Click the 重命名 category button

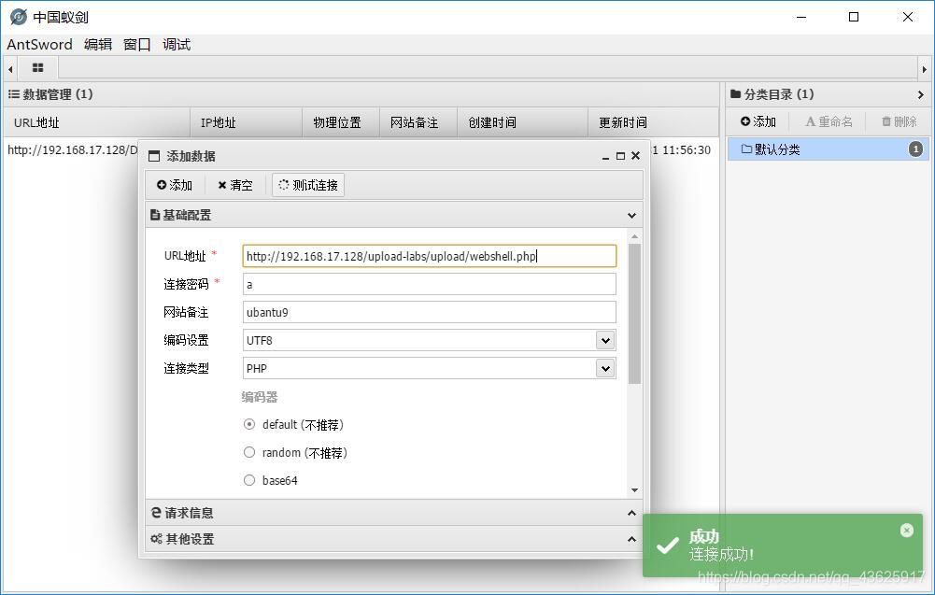(x=829, y=121)
